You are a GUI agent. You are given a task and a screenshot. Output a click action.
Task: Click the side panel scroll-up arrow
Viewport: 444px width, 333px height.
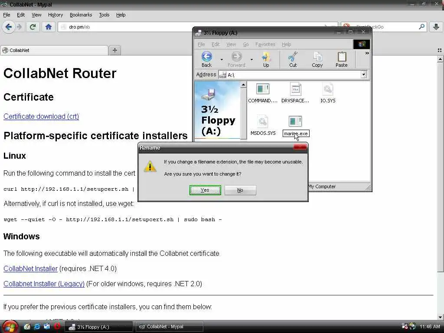coord(243,85)
